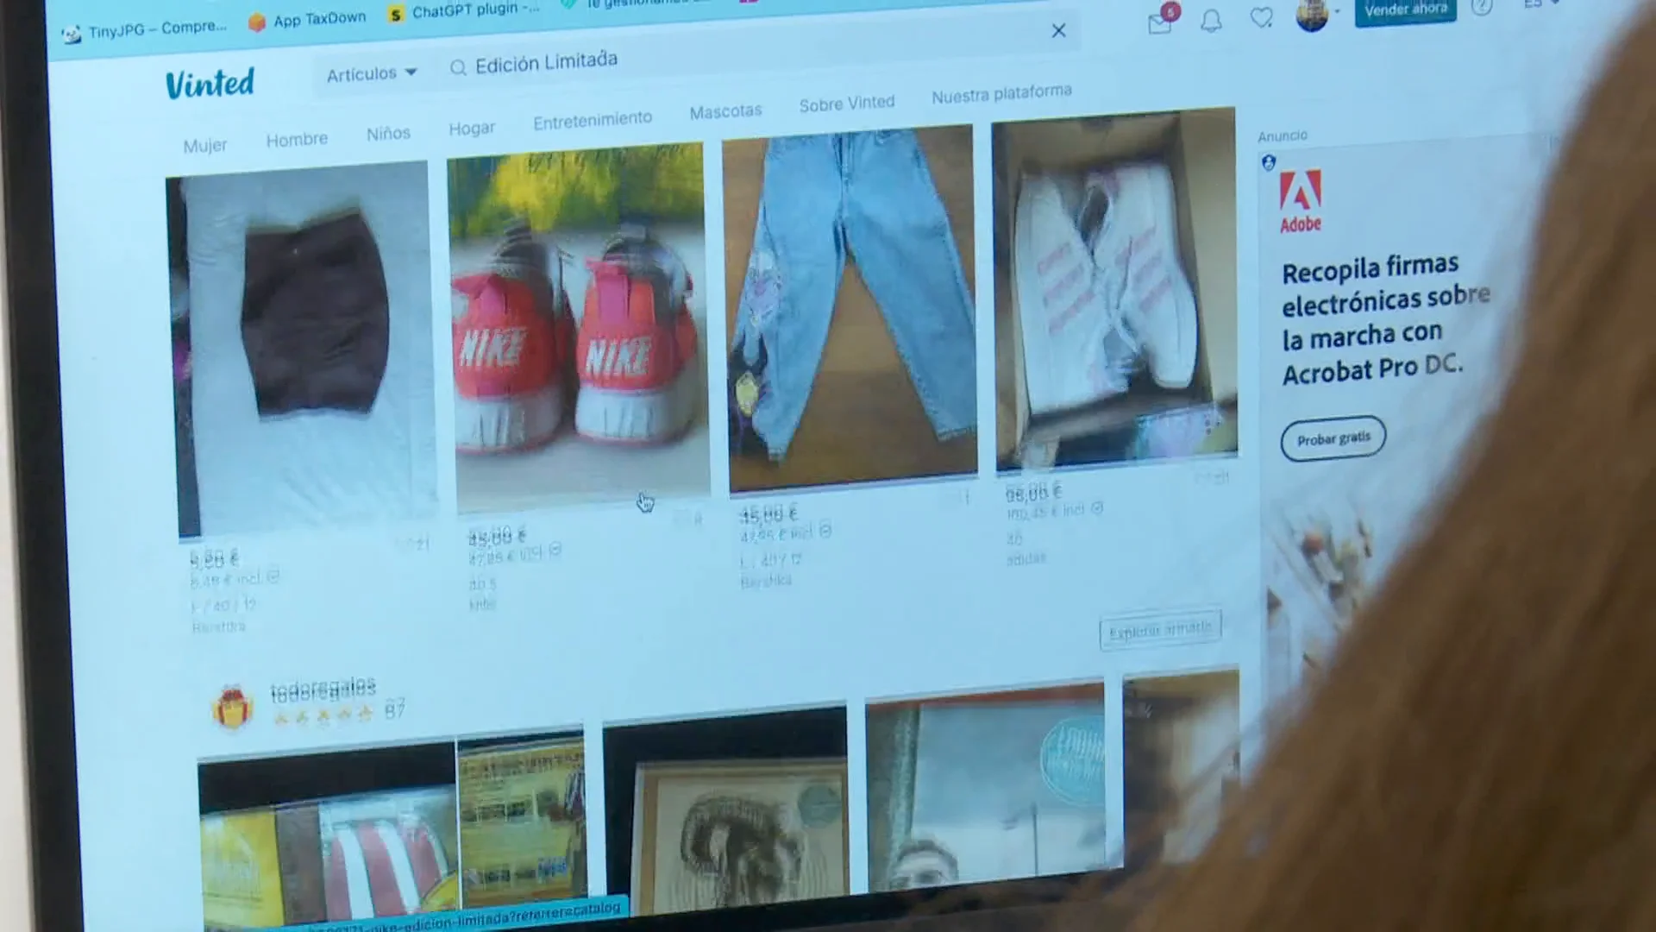The image size is (1656, 932).
Task: Open the todoregalos seller avatar
Action: coord(232,707)
